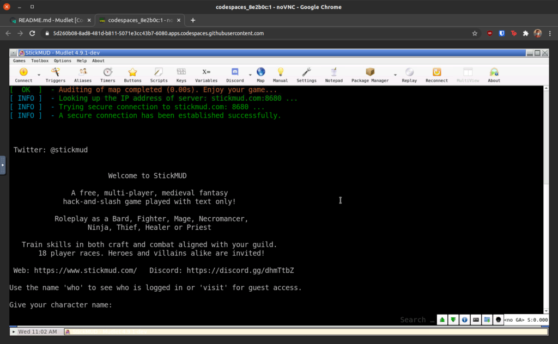Open the noVNC side control panel handle
Screen dimensions: 558x344
tap(3, 165)
